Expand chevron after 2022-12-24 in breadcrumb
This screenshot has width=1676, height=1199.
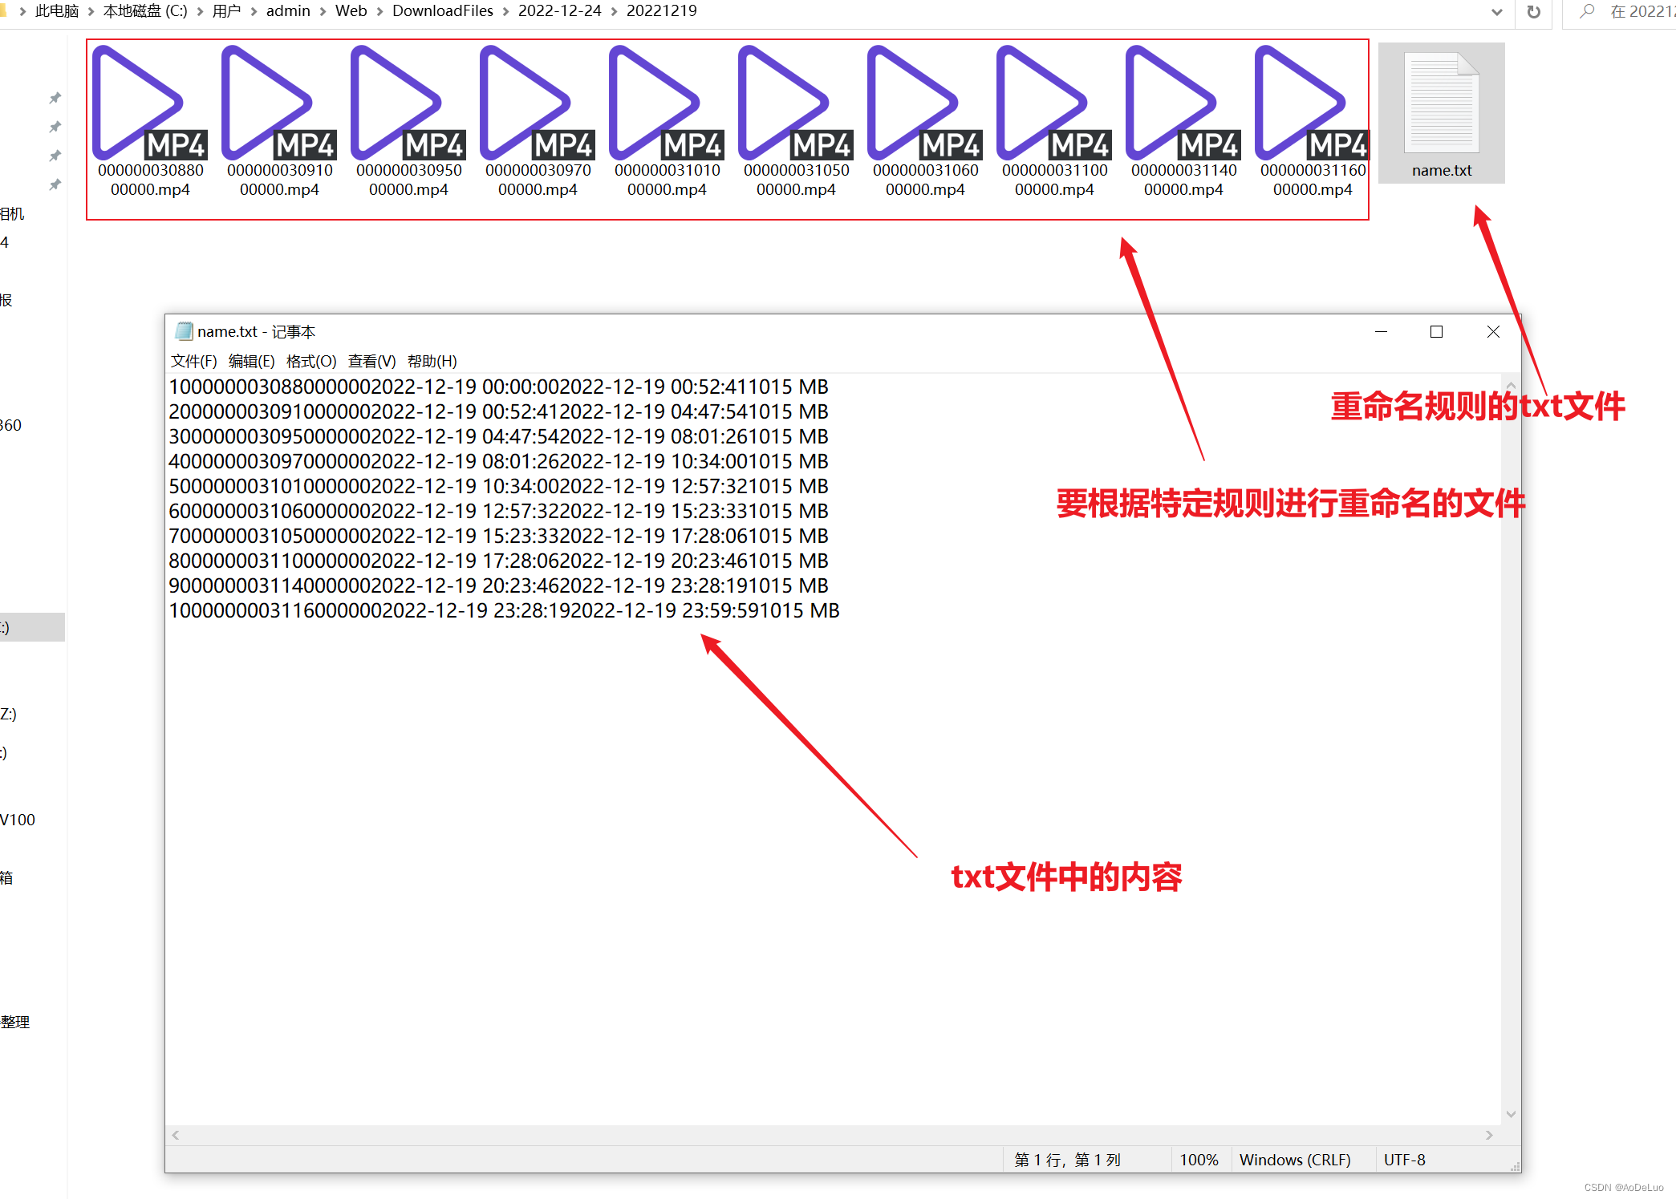[614, 11]
